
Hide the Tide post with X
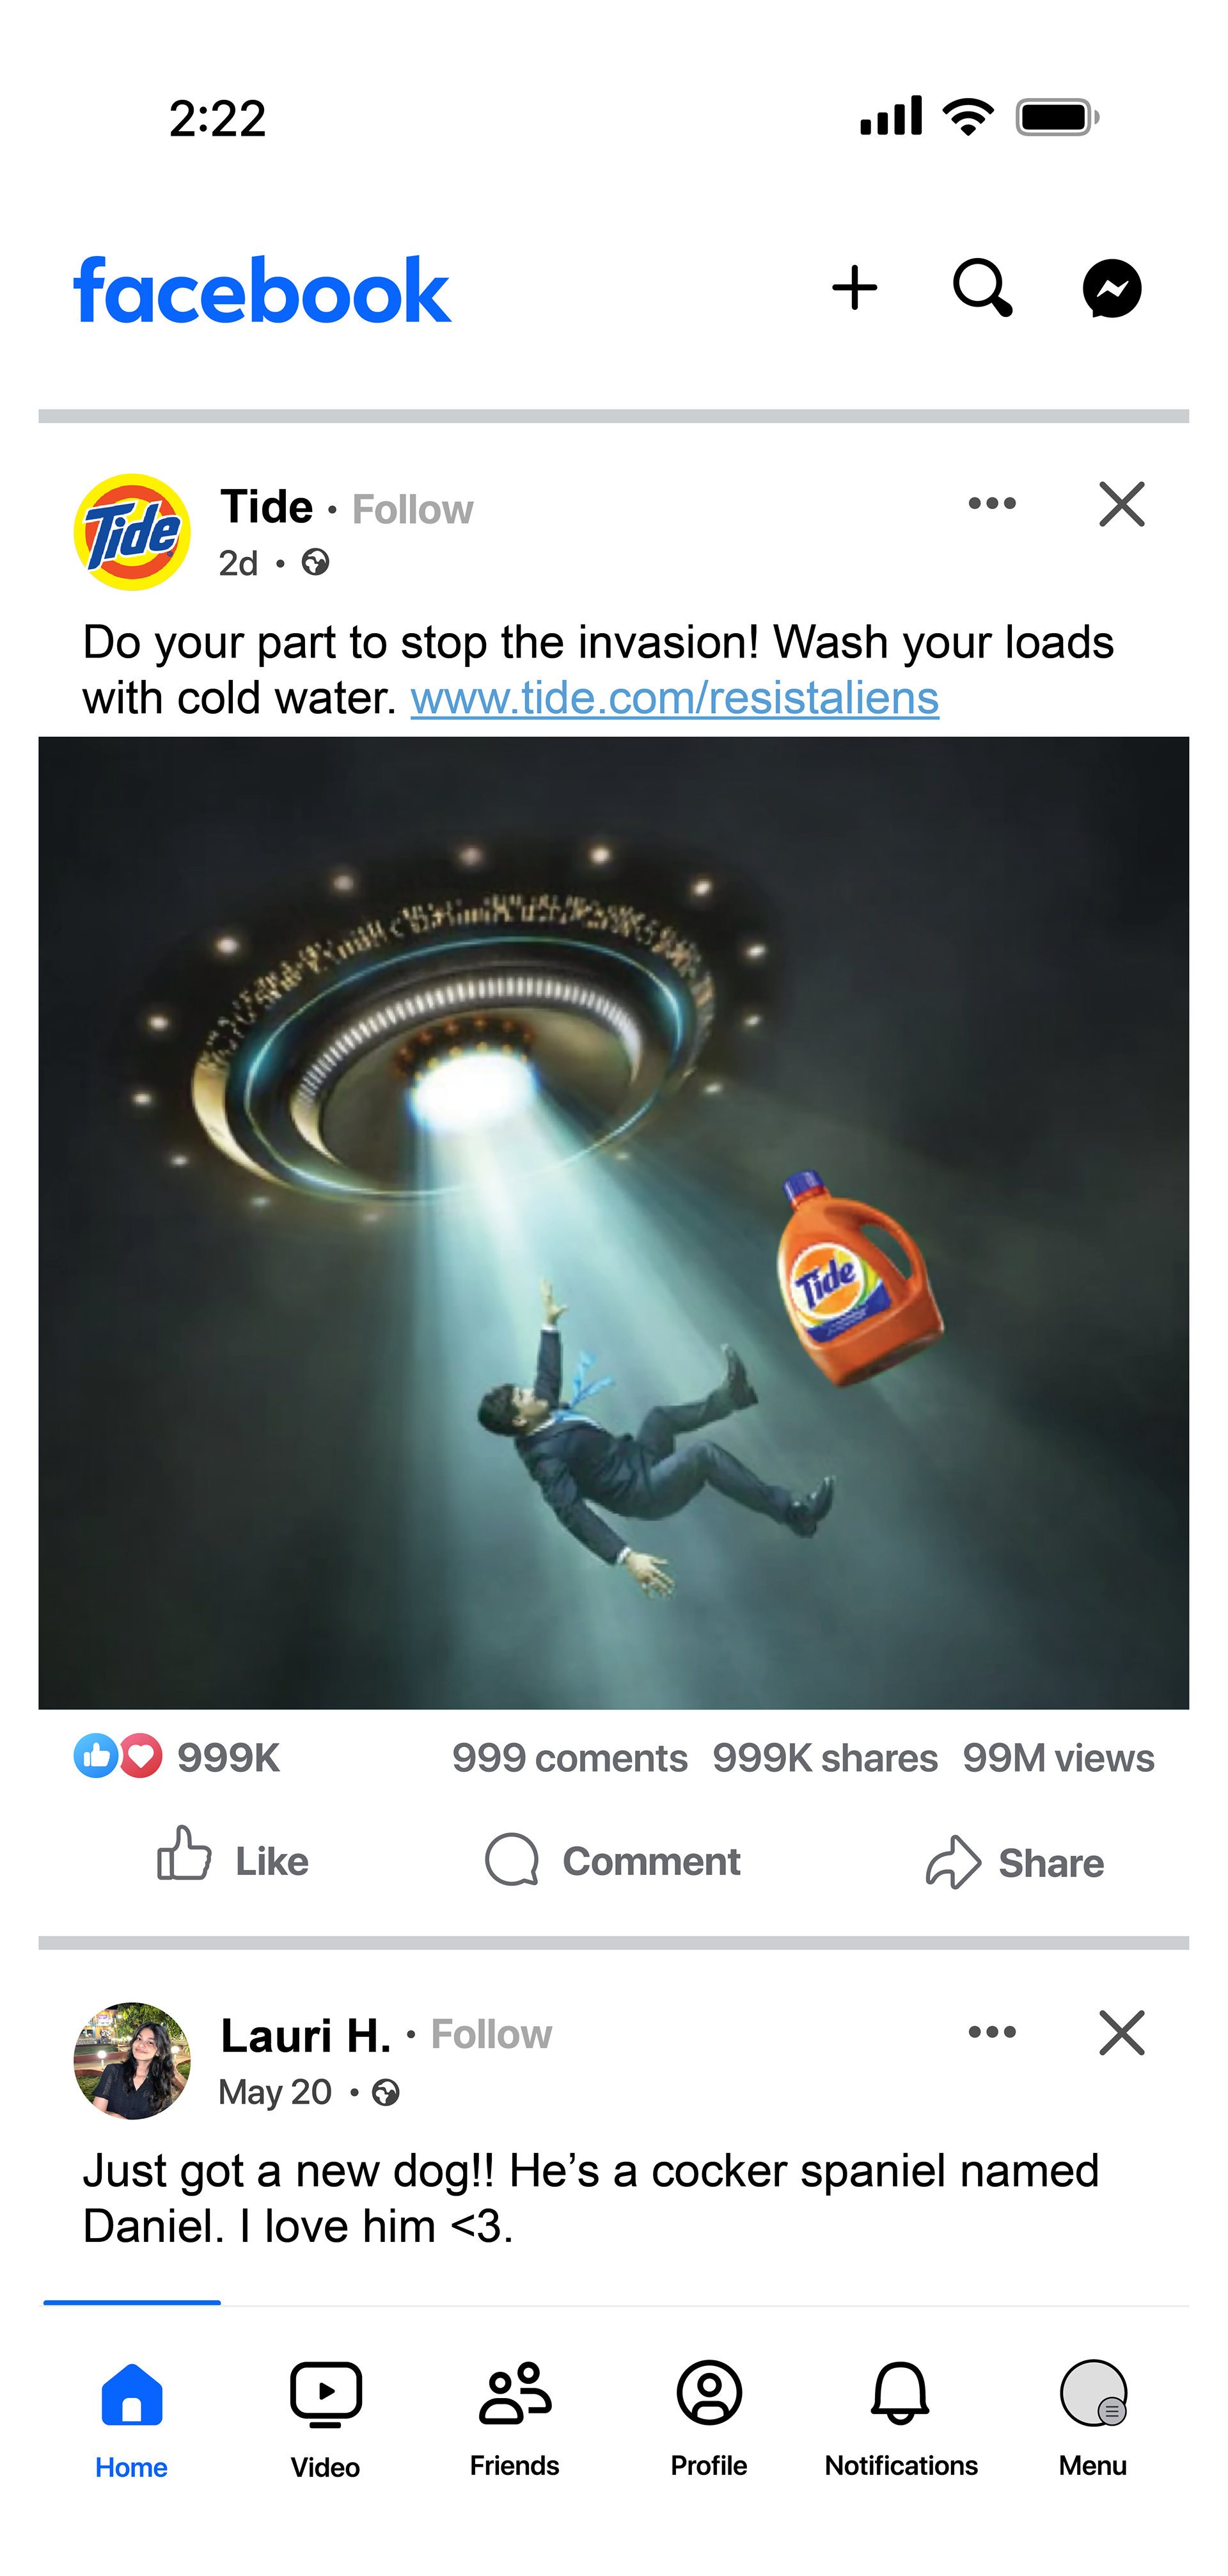click(x=1121, y=504)
